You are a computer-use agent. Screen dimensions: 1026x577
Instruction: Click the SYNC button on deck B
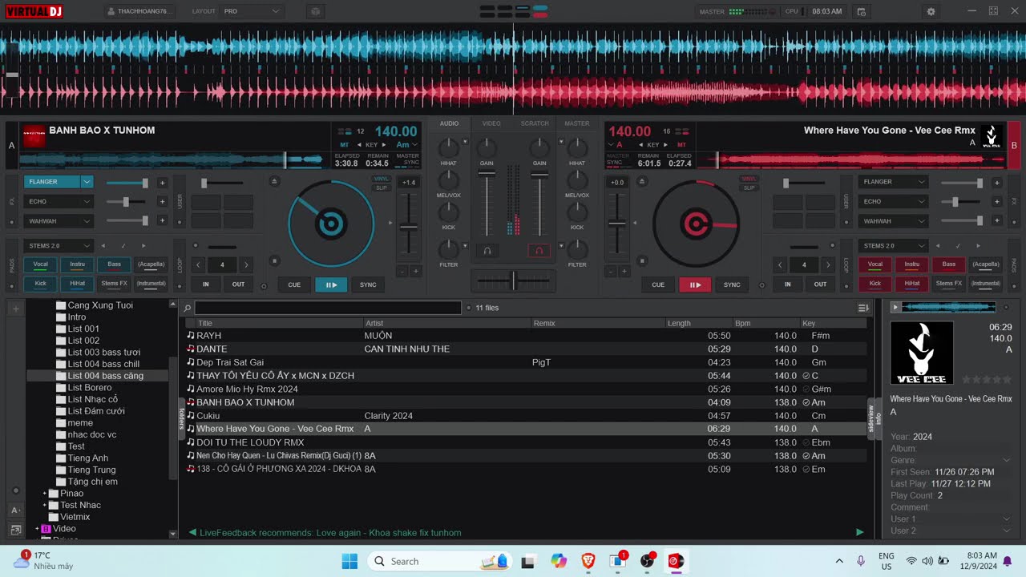(x=732, y=284)
